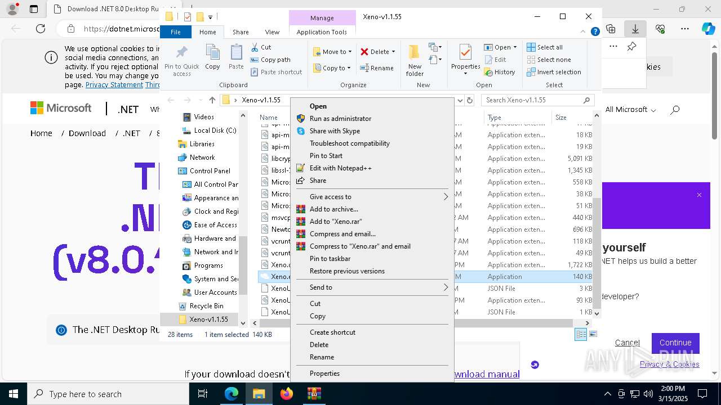Click the Up one level arrow
The width and height of the screenshot is (721, 405).
212,100
